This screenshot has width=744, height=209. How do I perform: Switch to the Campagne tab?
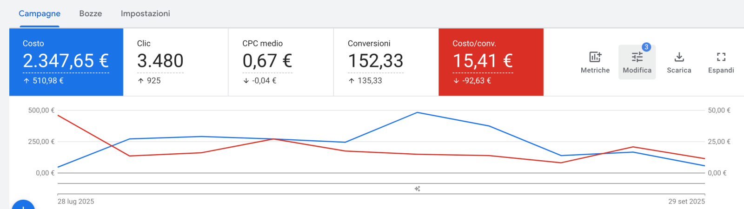tap(40, 13)
